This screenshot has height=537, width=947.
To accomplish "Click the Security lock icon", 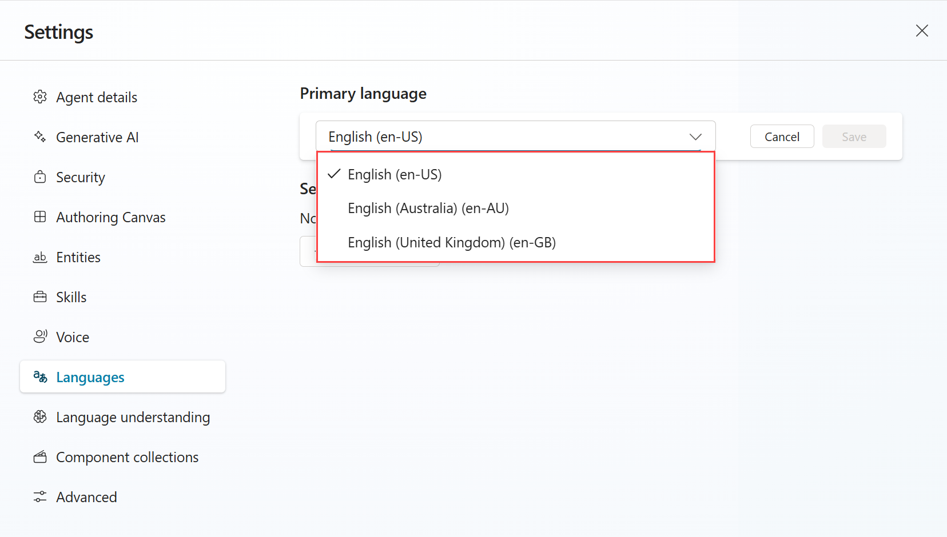I will [40, 177].
